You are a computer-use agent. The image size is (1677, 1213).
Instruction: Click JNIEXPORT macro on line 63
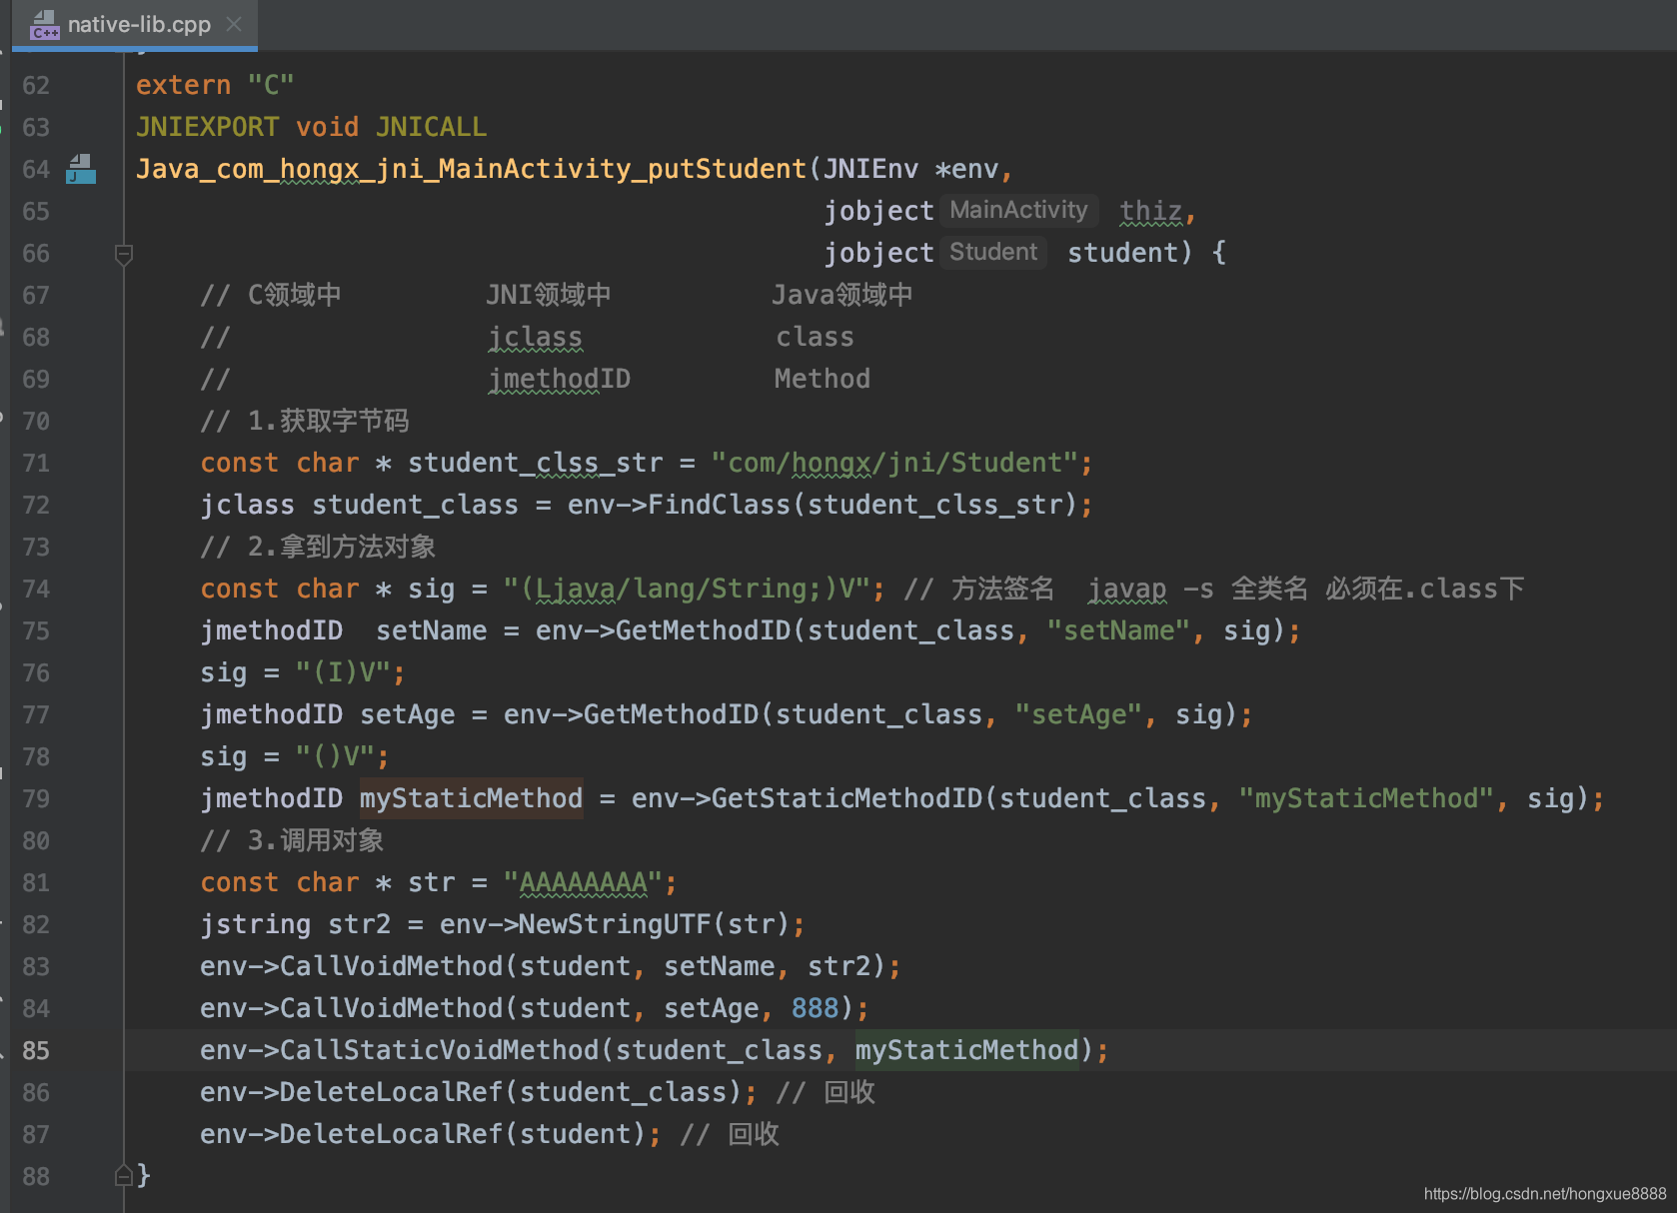click(x=207, y=127)
